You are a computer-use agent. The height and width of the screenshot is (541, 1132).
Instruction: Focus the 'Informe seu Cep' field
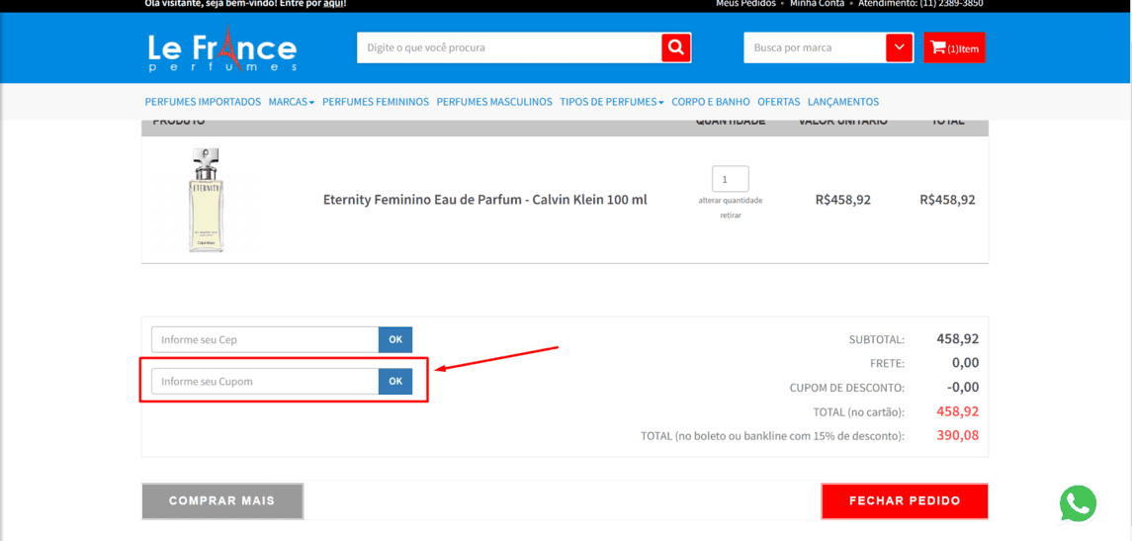265,339
